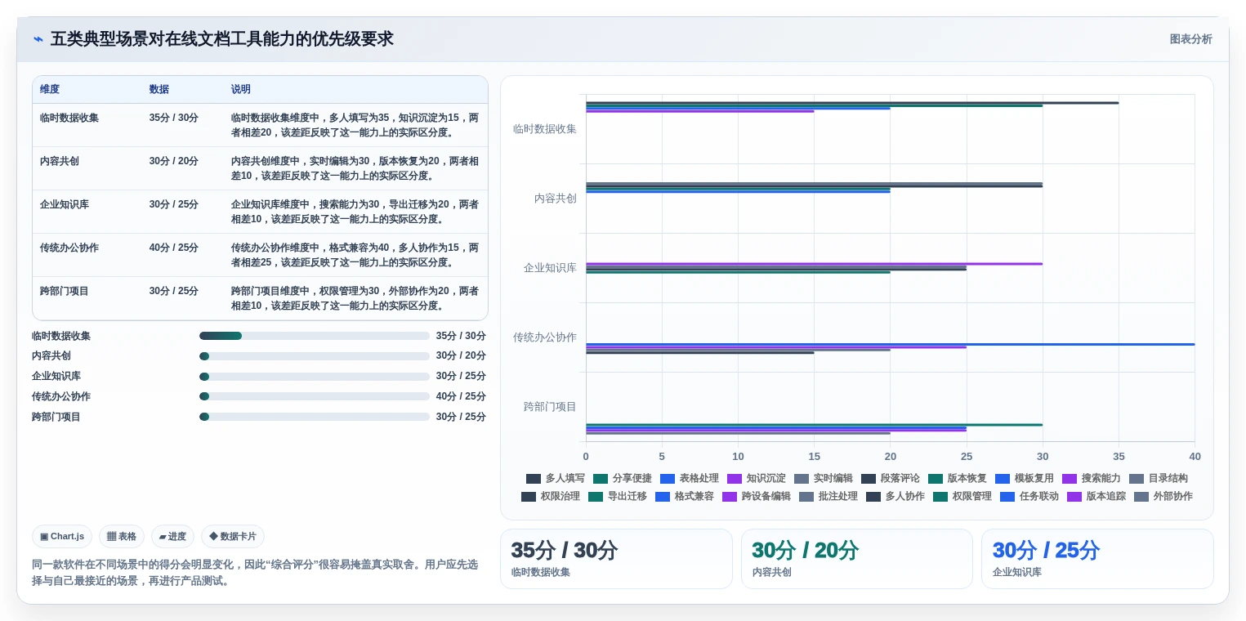Hide the 批注处理 legend series
Screen dimensions: 1246x621
[x=828, y=496]
